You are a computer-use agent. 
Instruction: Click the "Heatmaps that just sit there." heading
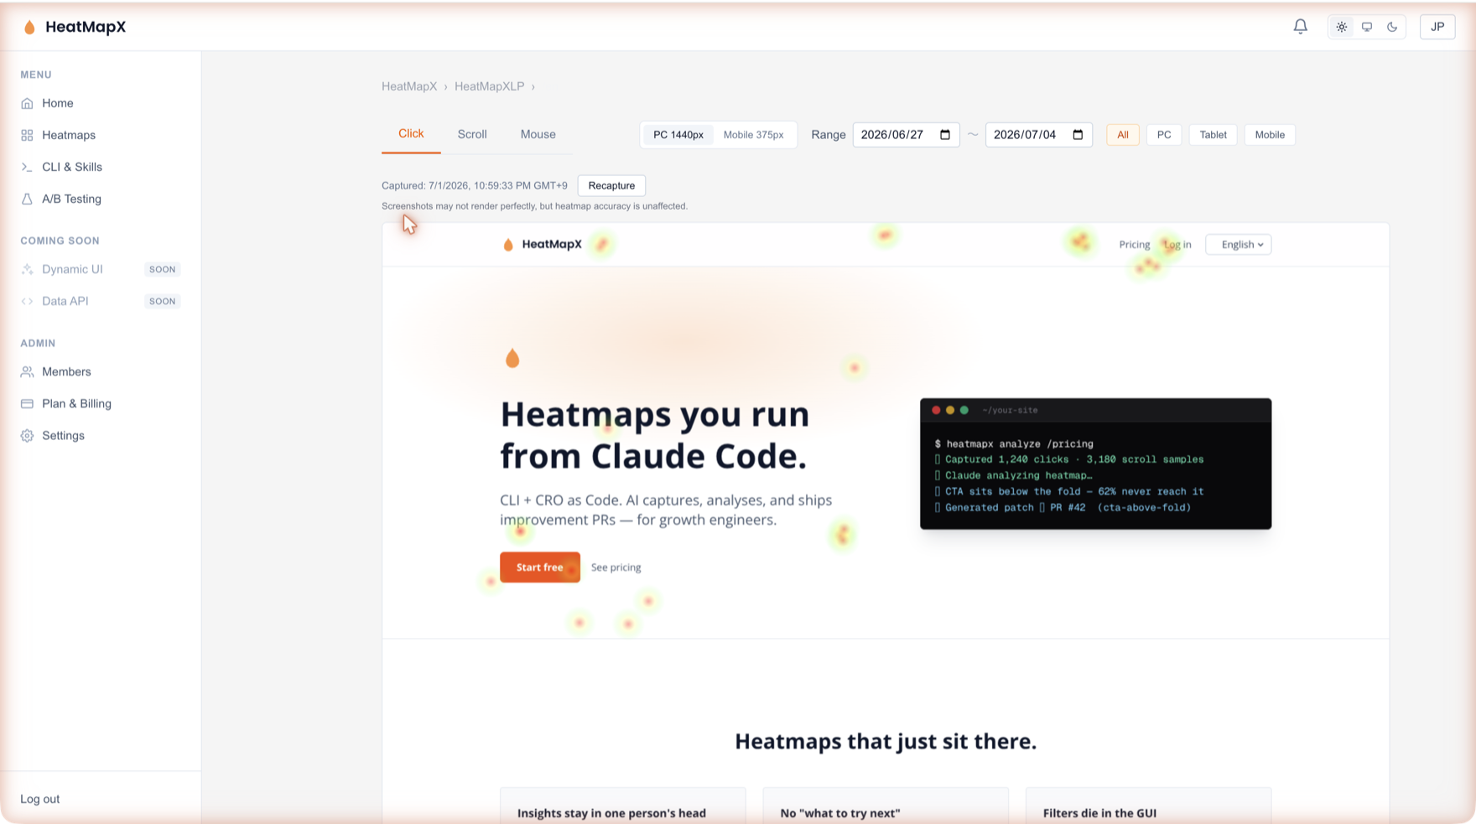886,741
